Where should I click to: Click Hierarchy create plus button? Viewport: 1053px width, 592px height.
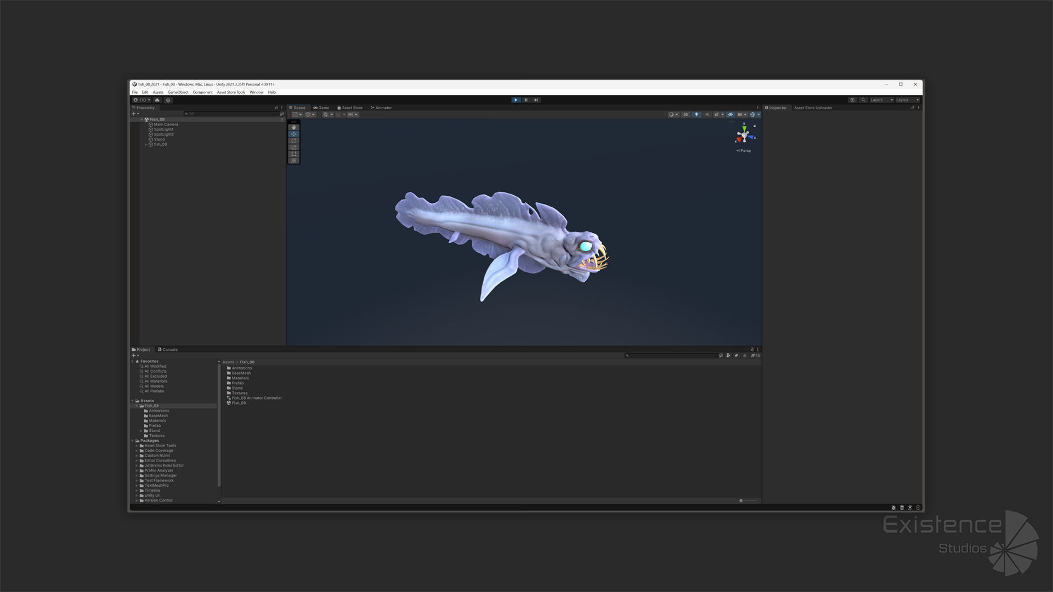pos(135,113)
